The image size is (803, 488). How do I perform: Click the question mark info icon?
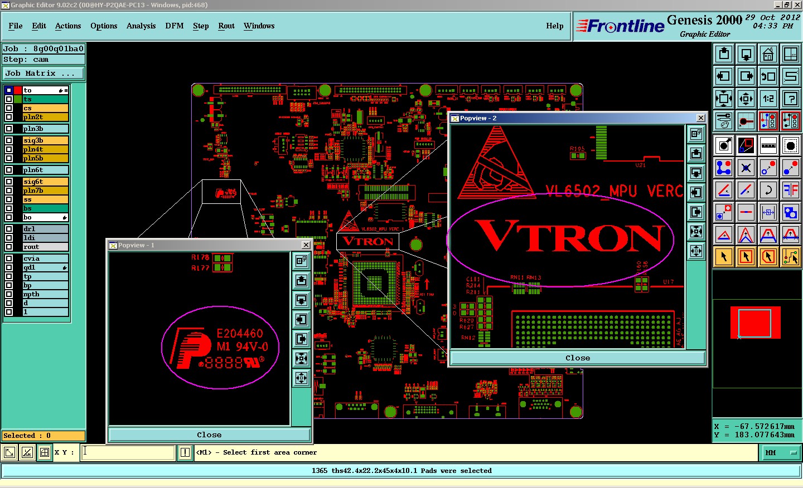pos(791,99)
